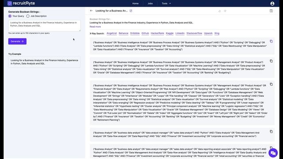The height and width of the screenshot is (159, 283).
Task: Give a thumbs up rating
Action: pos(220,11)
